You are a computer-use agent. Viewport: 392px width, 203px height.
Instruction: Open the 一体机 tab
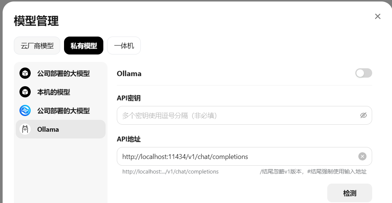pyautogui.click(x=124, y=46)
